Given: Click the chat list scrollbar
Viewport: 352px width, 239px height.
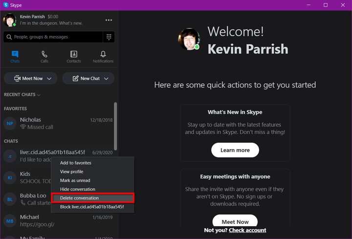Looking at the screenshot, I should 115,126.
